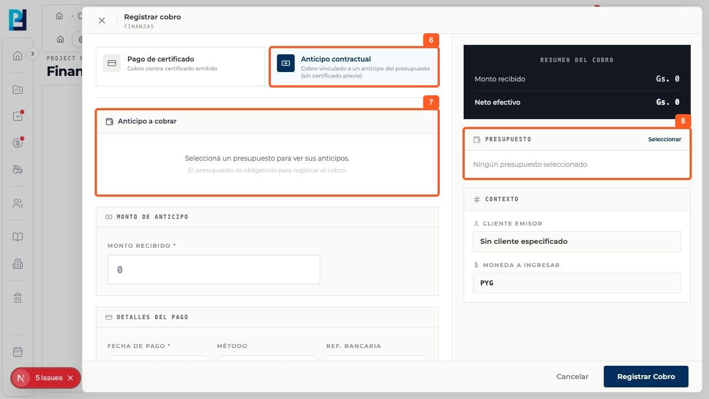The height and width of the screenshot is (399, 709).
Task: Select the Pago de certificado option
Action: 181,66
